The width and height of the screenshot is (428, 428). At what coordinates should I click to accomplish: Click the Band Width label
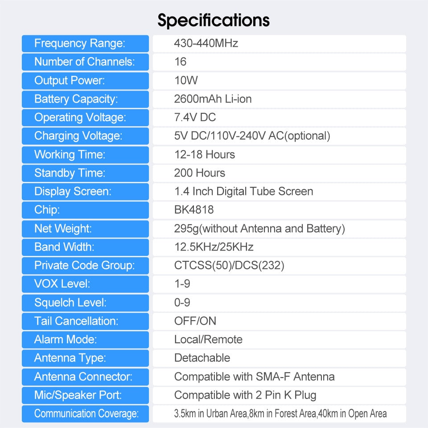point(64,247)
